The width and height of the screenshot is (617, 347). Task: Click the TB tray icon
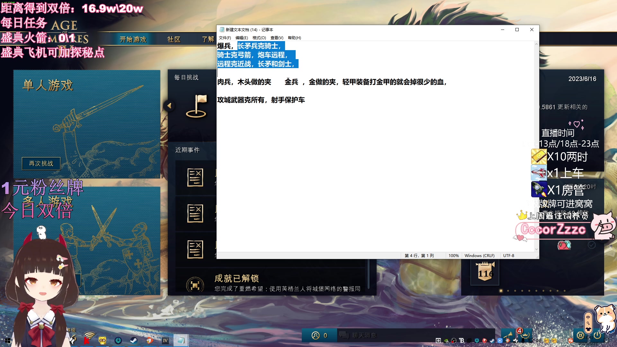[461, 341]
